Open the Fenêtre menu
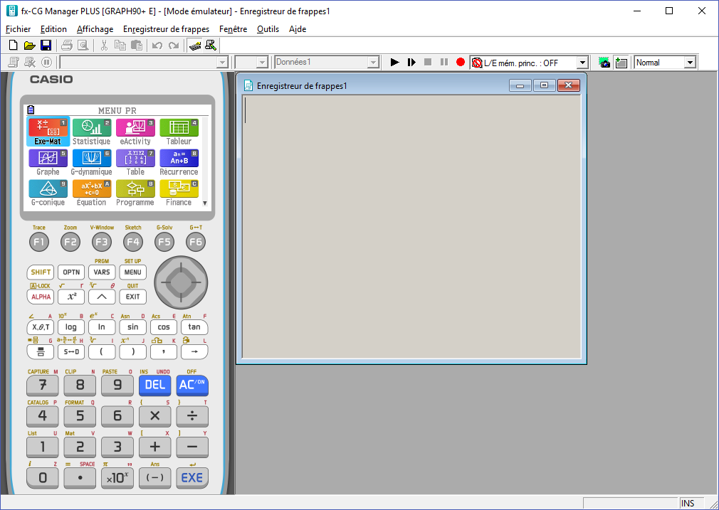 tap(233, 29)
